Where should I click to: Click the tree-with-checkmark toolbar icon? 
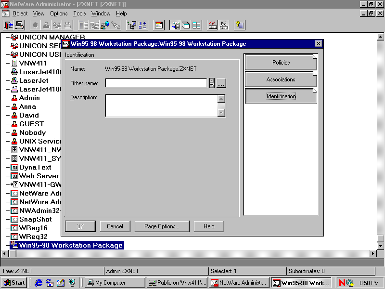pyautogui.click(x=132, y=25)
